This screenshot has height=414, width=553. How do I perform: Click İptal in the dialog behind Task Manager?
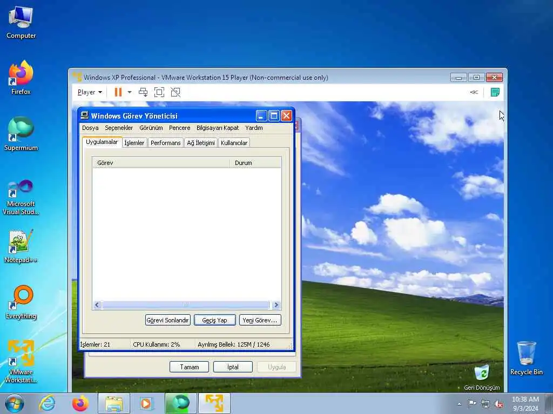click(x=233, y=367)
